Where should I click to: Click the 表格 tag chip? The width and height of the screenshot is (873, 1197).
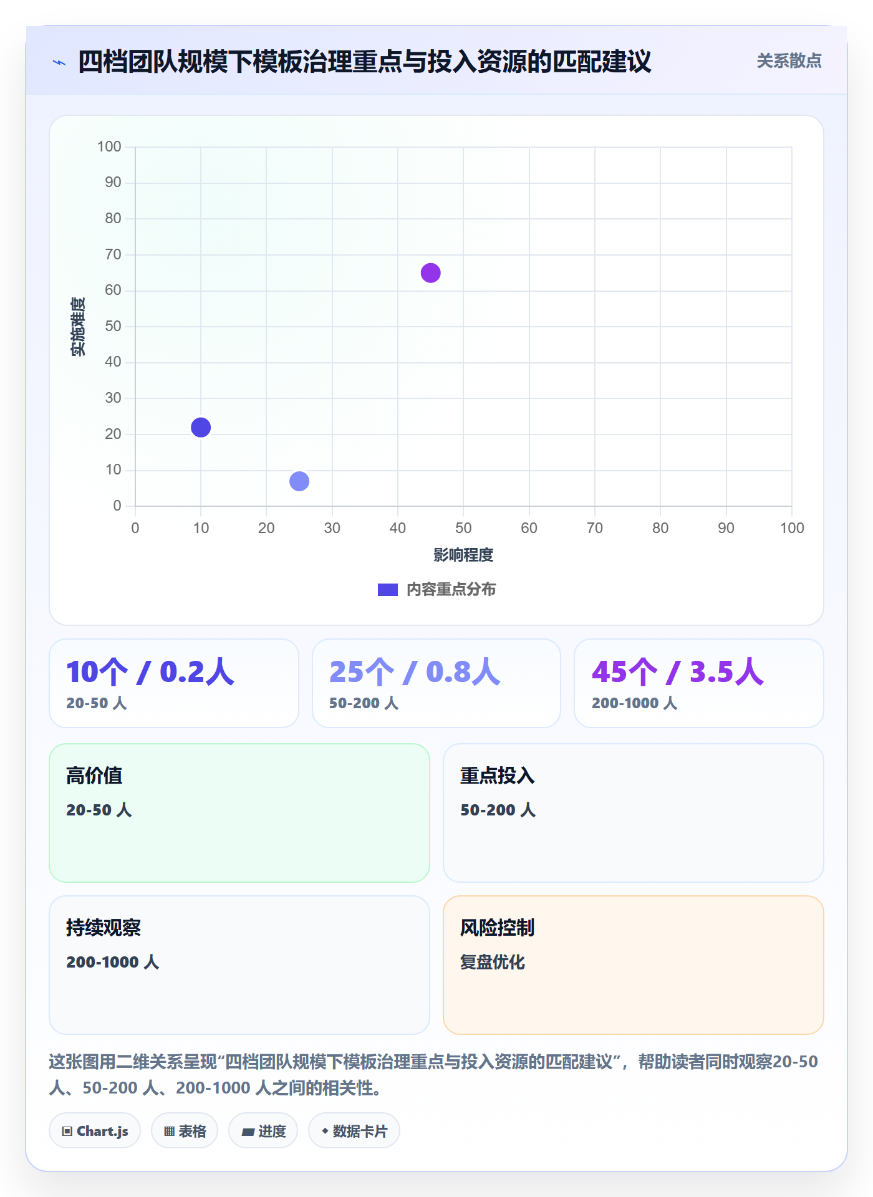(185, 1131)
